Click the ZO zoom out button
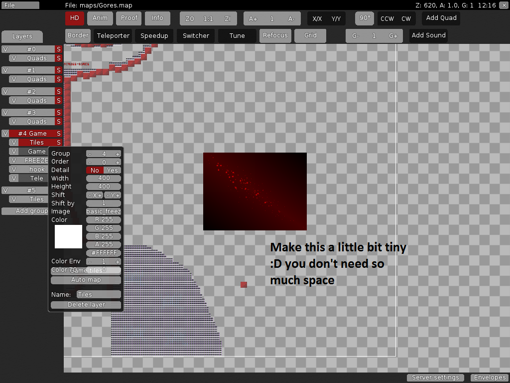 pyautogui.click(x=189, y=19)
